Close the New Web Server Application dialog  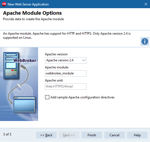[146, 4]
